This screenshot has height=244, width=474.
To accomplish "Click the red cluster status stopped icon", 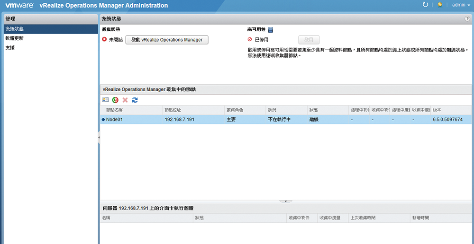I will pyautogui.click(x=105, y=39).
